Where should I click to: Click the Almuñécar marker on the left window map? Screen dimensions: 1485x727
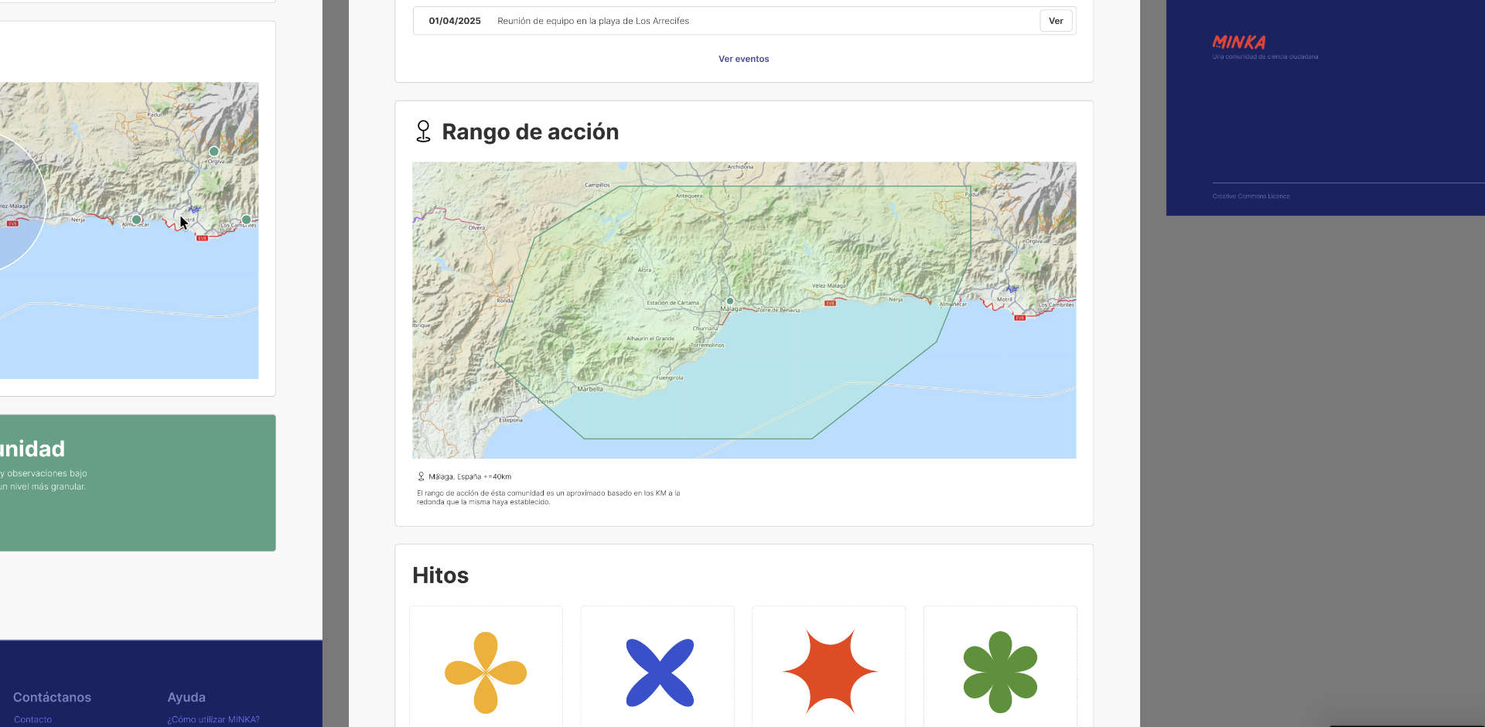pyautogui.click(x=136, y=220)
